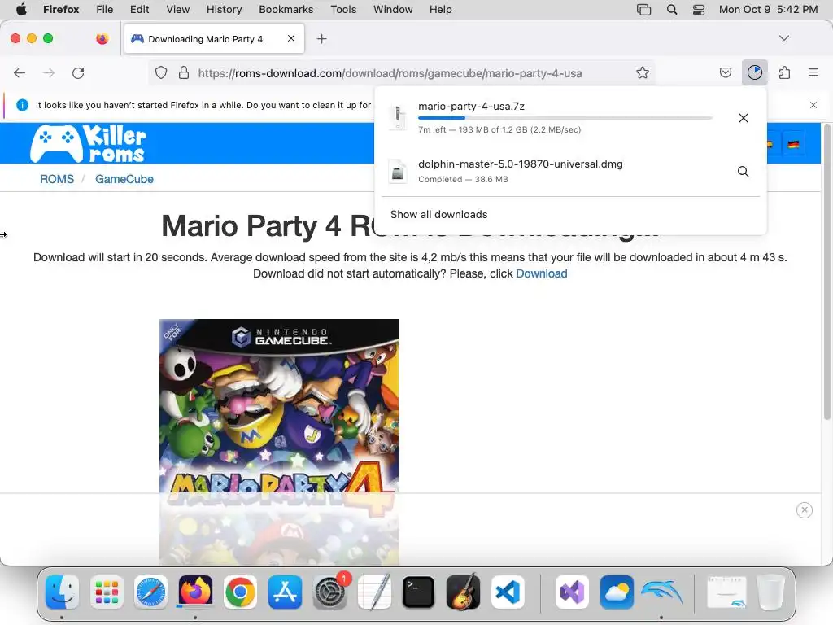Screen dimensions: 833x625
Task: Open the Bookmarks menu
Action: 286,10
